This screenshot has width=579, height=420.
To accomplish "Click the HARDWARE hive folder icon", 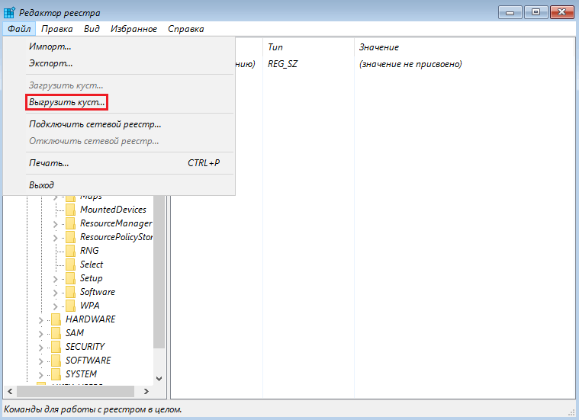I will click(x=56, y=319).
